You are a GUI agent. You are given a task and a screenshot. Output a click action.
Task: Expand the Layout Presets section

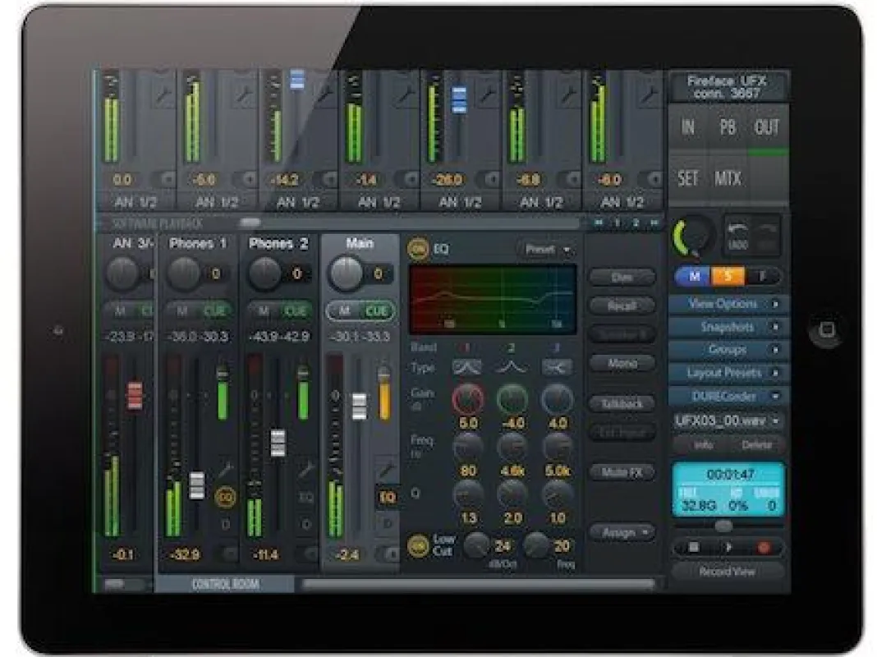tap(729, 373)
